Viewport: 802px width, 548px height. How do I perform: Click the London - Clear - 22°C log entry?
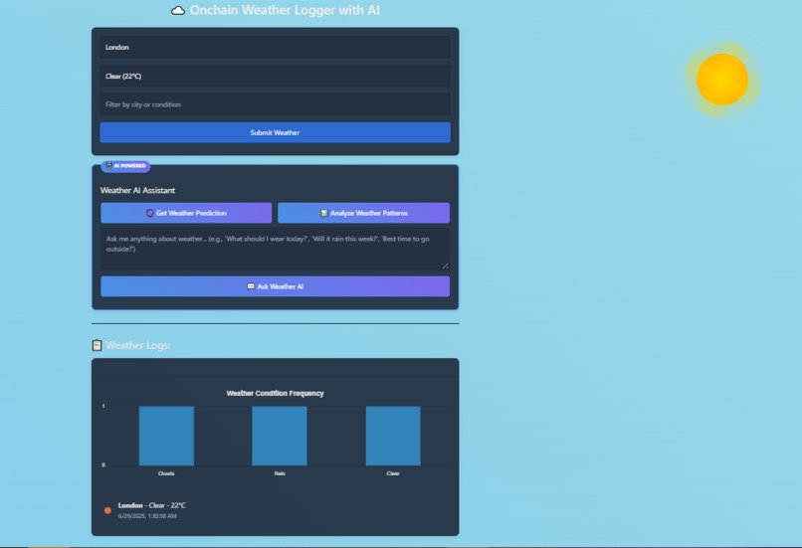coord(152,505)
